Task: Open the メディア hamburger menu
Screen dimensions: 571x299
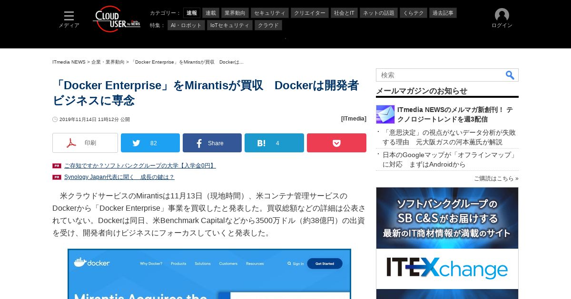Action: [x=69, y=19]
